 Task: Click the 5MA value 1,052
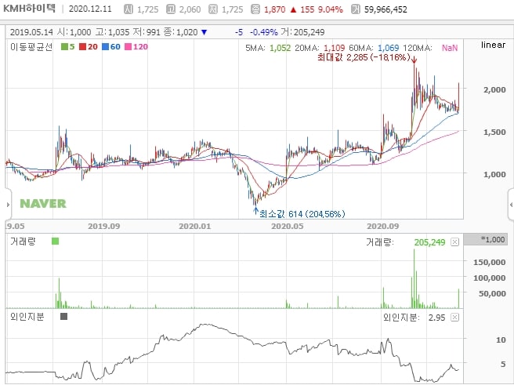(x=280, y=48)
